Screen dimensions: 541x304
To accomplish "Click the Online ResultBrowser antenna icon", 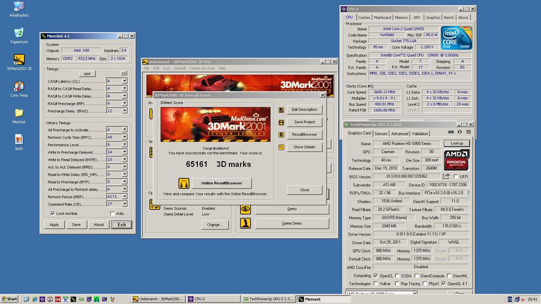I will point(184,183).
